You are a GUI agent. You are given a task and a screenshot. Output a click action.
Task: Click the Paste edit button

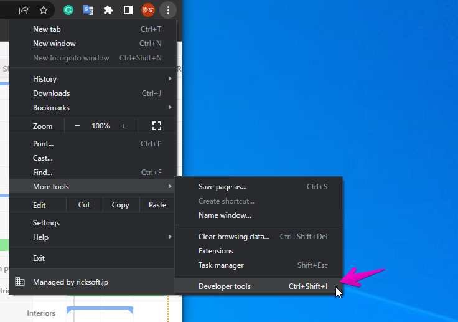tap(157, 205)
